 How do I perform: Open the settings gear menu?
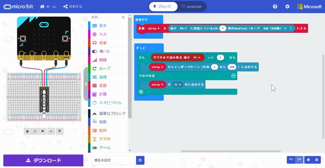coord(288,7)
